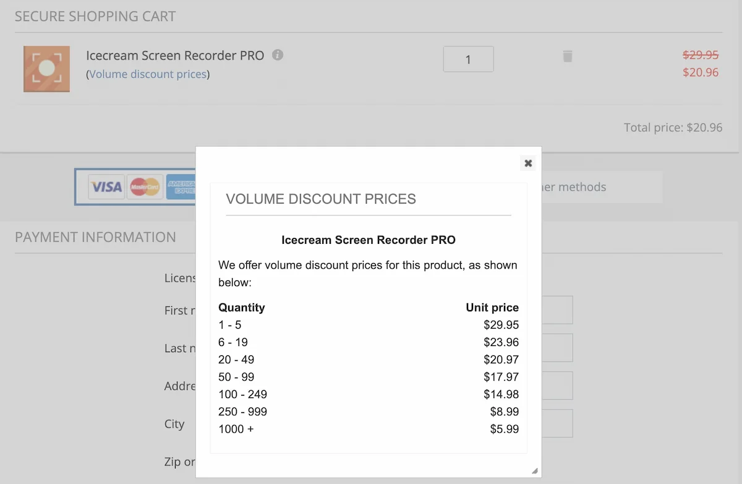Image resolution: width=742 pixels, height=484 pixels.
Task: Click the strikethrough $29.95 cart price
Action: (x=701, y=55)
